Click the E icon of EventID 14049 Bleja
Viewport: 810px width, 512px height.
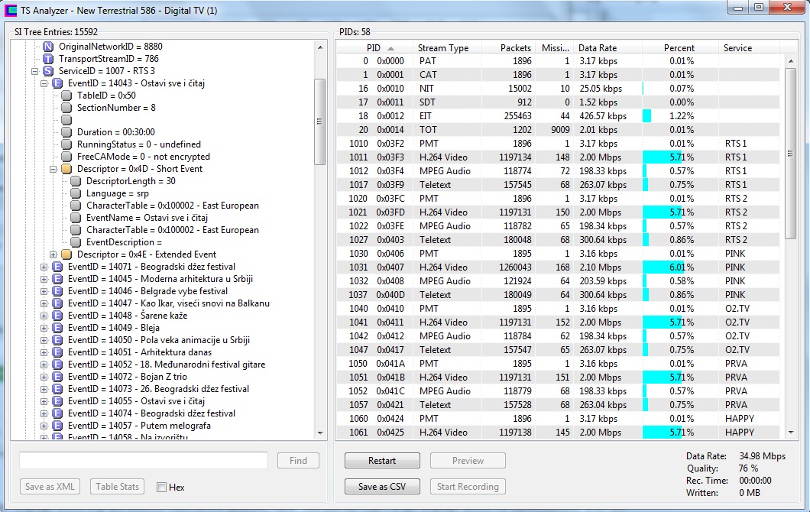click(57, 328)
